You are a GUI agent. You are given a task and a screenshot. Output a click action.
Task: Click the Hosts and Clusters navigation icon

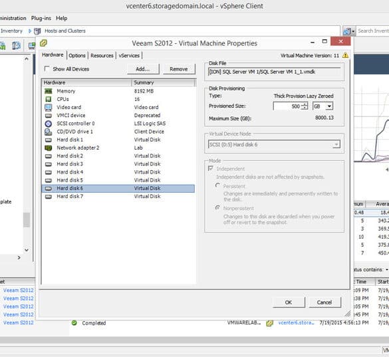pyautogui.click(x=37, y=31)
